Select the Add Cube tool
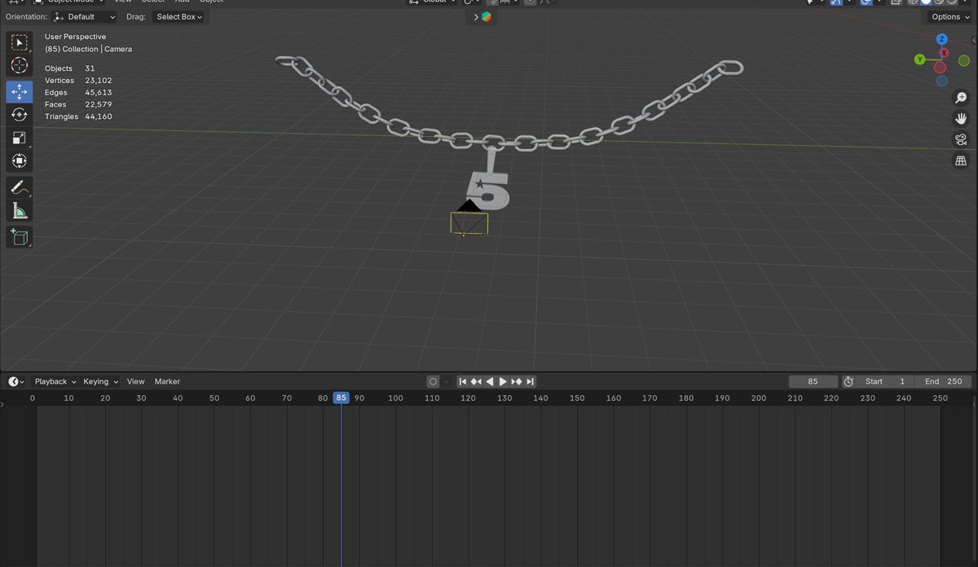Viewport: 978px width, 567px height. click(x=20, y=237)
